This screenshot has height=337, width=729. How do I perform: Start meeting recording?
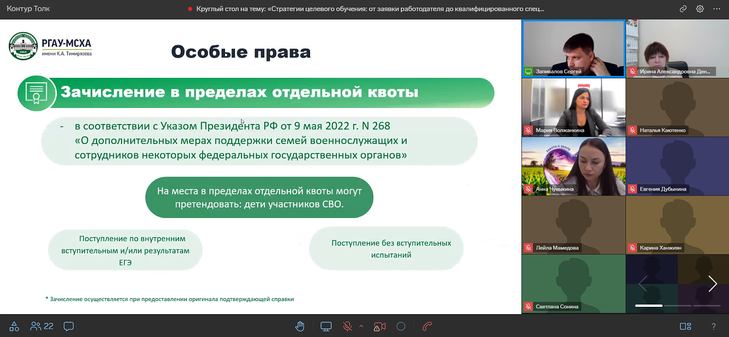coord(401,326)
